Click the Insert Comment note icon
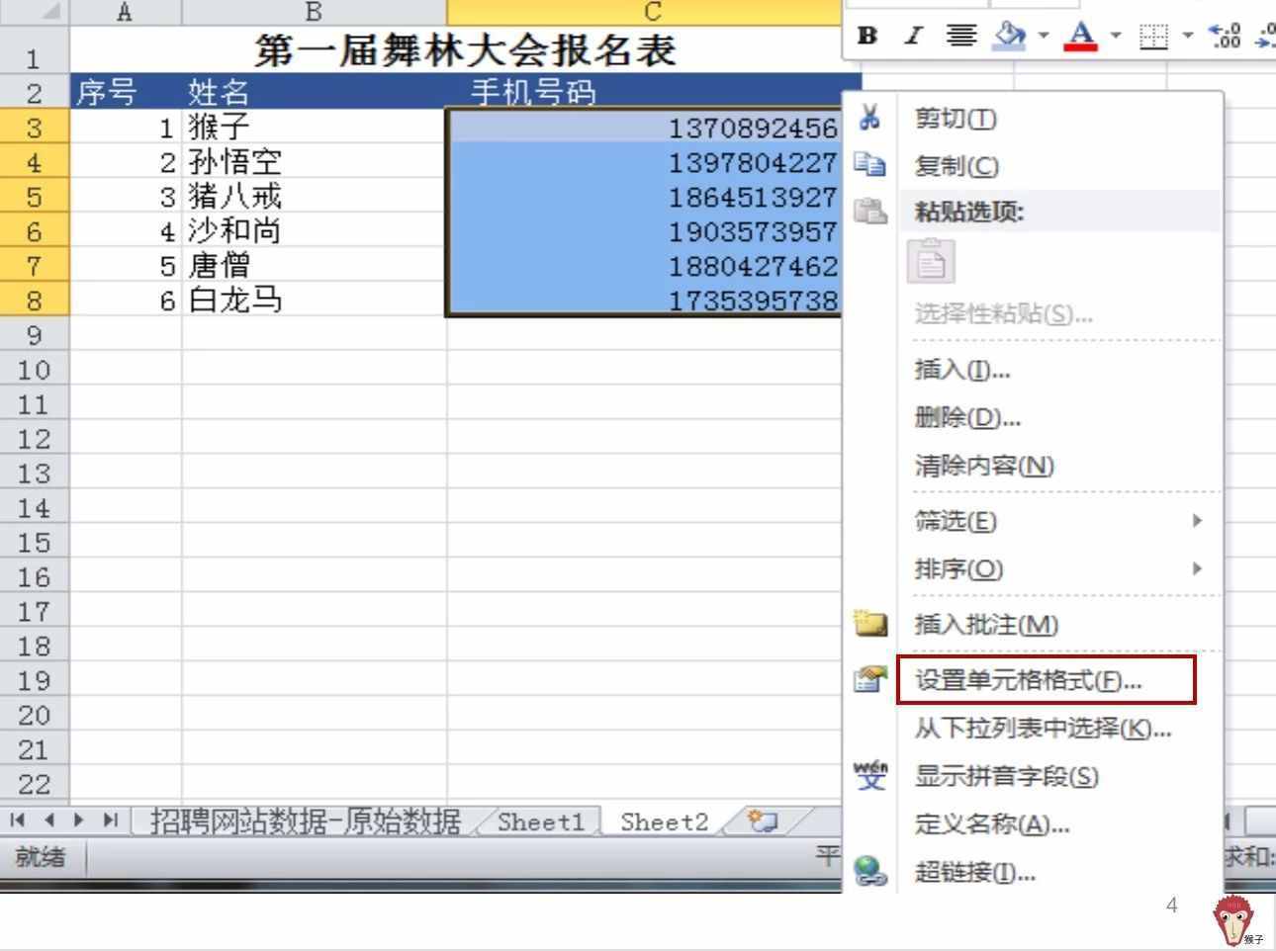Screen dimensions: 1276x951 click(x=870, y=623)
